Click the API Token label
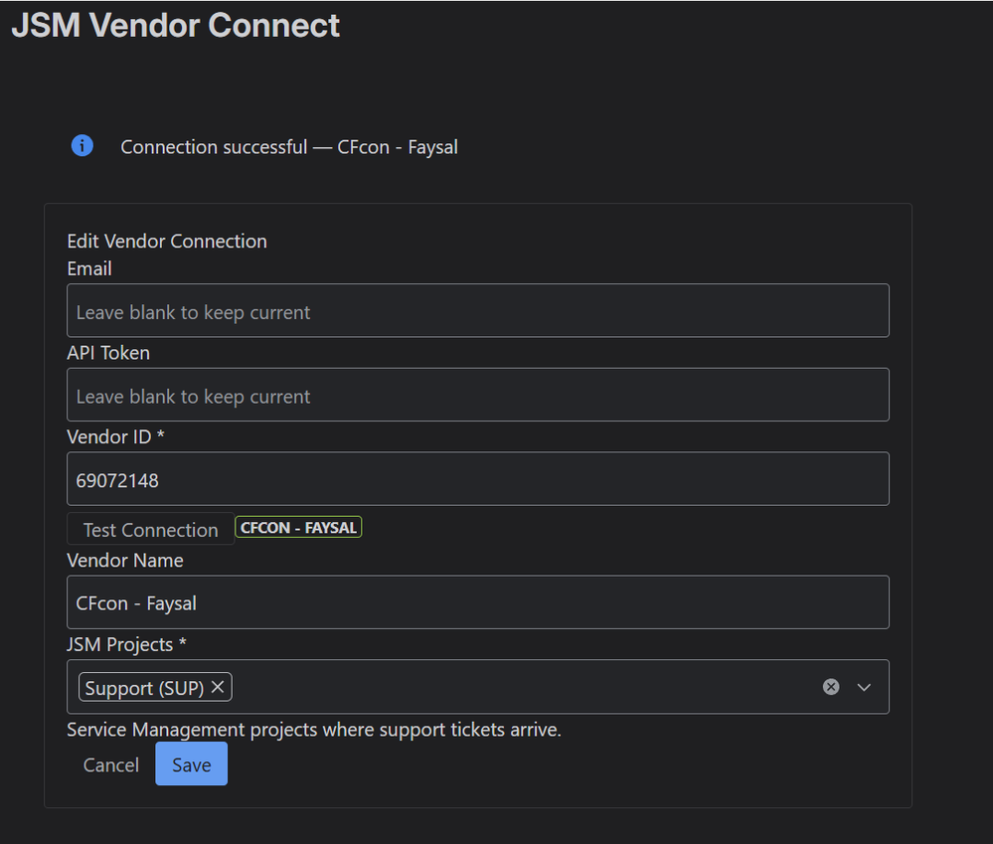 click(x=108, y=353)
